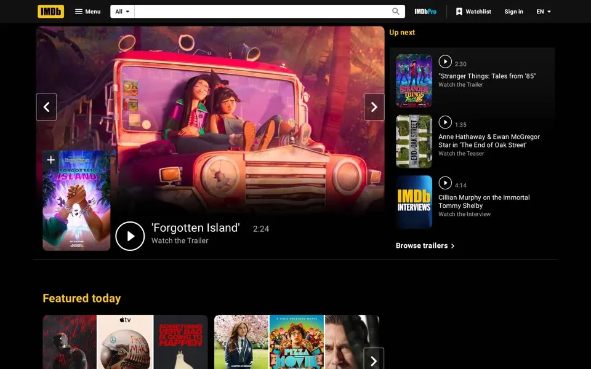Open the hamburger Menu
Viewport: 591px width, 369px height.
pos(87,11)
